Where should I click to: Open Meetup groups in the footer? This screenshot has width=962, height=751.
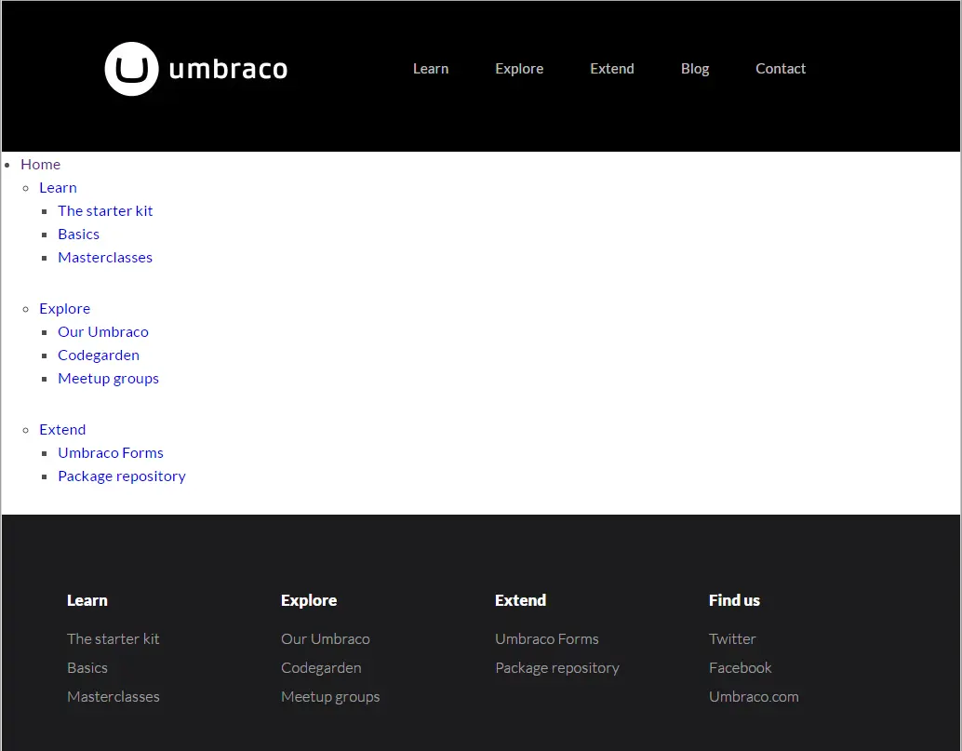pyautogui.click(x=330, y=697)
